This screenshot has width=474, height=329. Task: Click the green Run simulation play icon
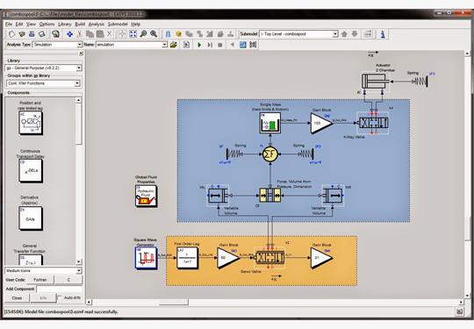[199, 45]
